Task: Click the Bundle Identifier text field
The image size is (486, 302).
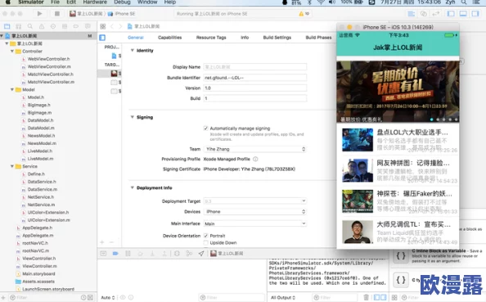Action: click(255, 78)
